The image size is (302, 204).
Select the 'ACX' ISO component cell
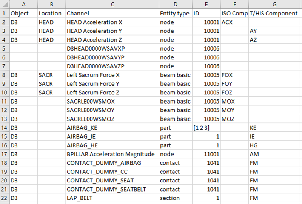[227, 22]
